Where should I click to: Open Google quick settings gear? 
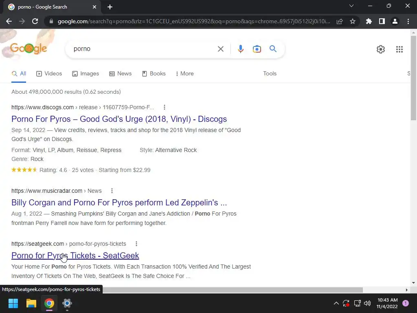click(381, 49)
